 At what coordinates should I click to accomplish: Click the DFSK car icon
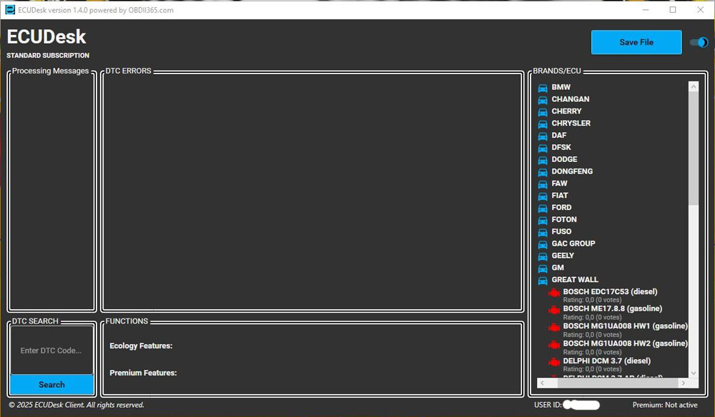[543, 148]
